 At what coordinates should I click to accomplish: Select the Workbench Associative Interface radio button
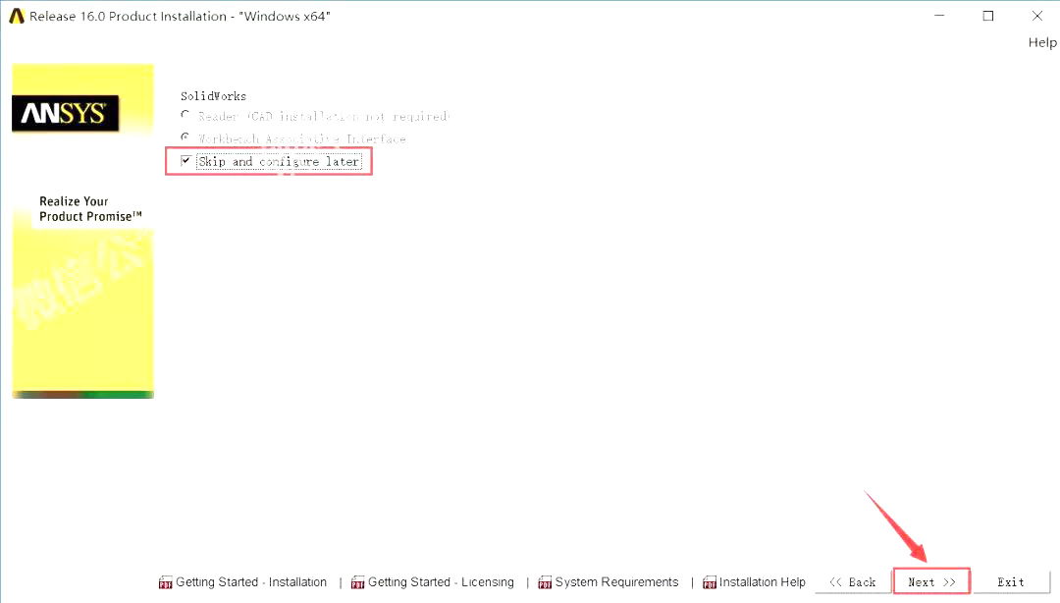[x=185, y=137]
